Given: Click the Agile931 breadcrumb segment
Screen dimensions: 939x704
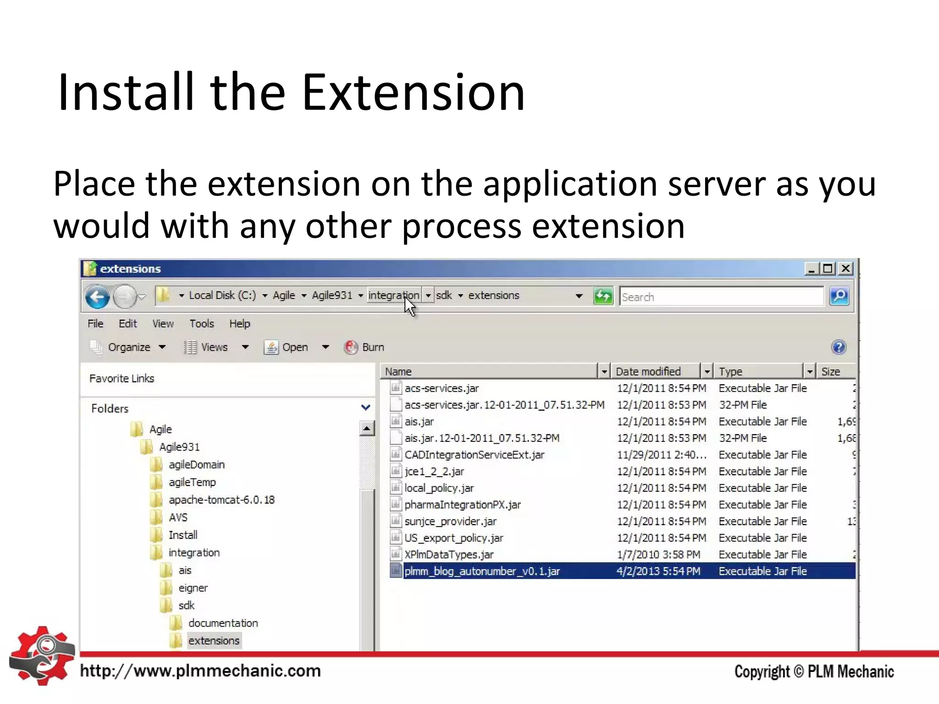Looking at the screenshot, I should pyautogui.click(x=332, y=296).
